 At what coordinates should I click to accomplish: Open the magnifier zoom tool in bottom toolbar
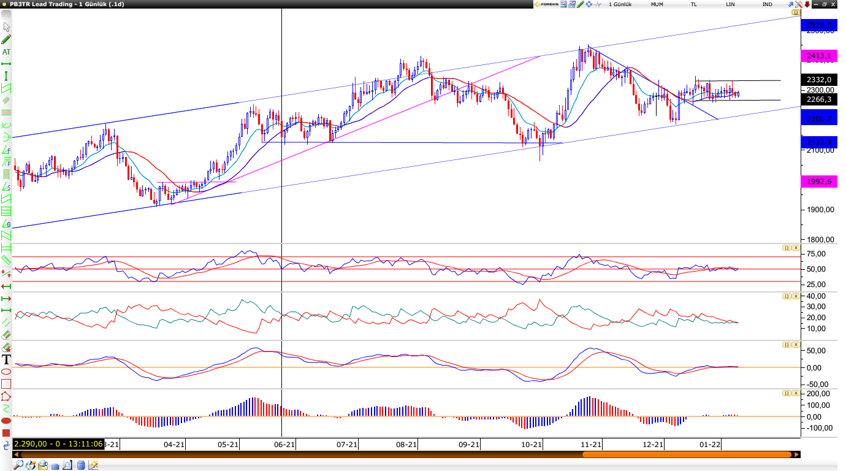point(19,465)
